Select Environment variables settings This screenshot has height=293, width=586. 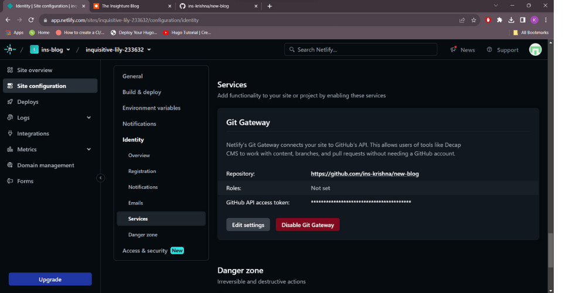click(x=151, y=108)
